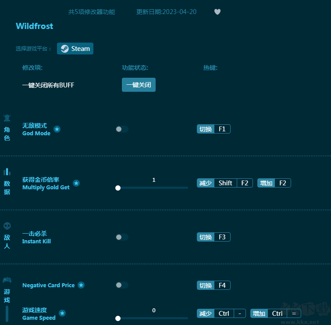Click the heart favorite icon
Screen dimensions: 331x325
tap(217, 12)
